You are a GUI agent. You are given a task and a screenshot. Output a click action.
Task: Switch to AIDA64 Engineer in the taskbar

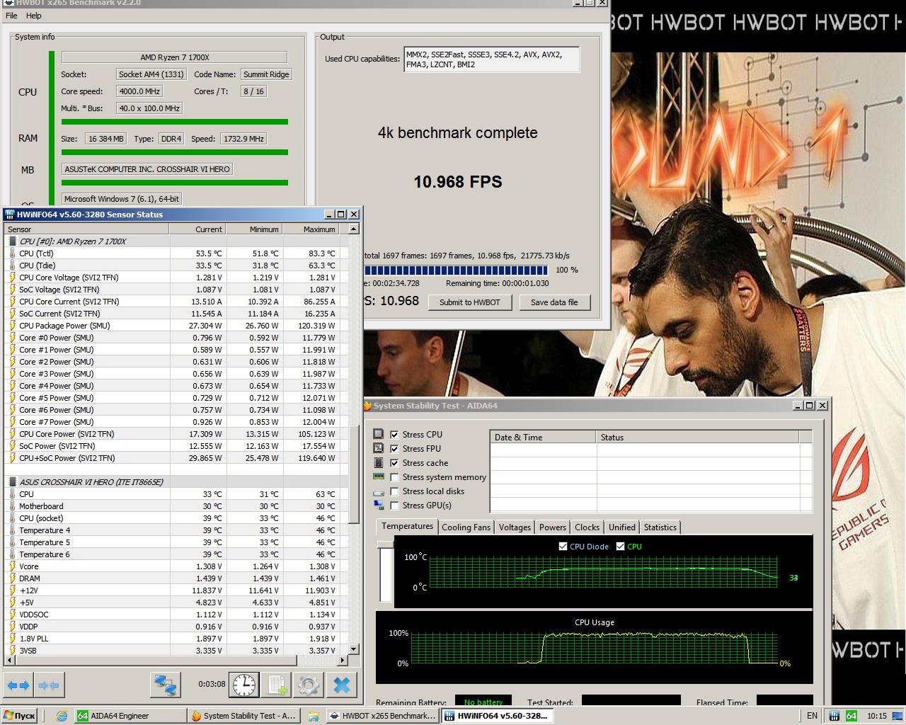click(x=130, y=716)
